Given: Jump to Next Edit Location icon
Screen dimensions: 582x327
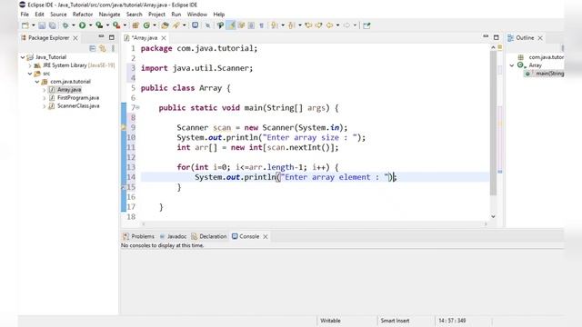Looking at the screenshot, I should pyautogui.click(x=319, y=25).
